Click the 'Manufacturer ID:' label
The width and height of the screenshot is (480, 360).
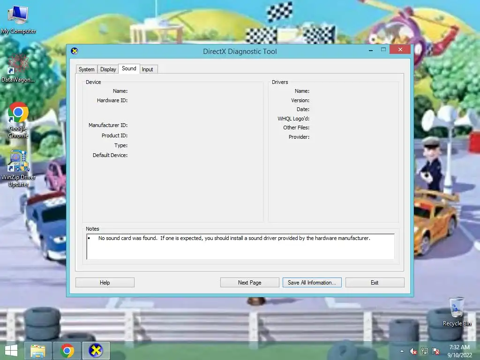pyautogui.click(x=108, y=125)
